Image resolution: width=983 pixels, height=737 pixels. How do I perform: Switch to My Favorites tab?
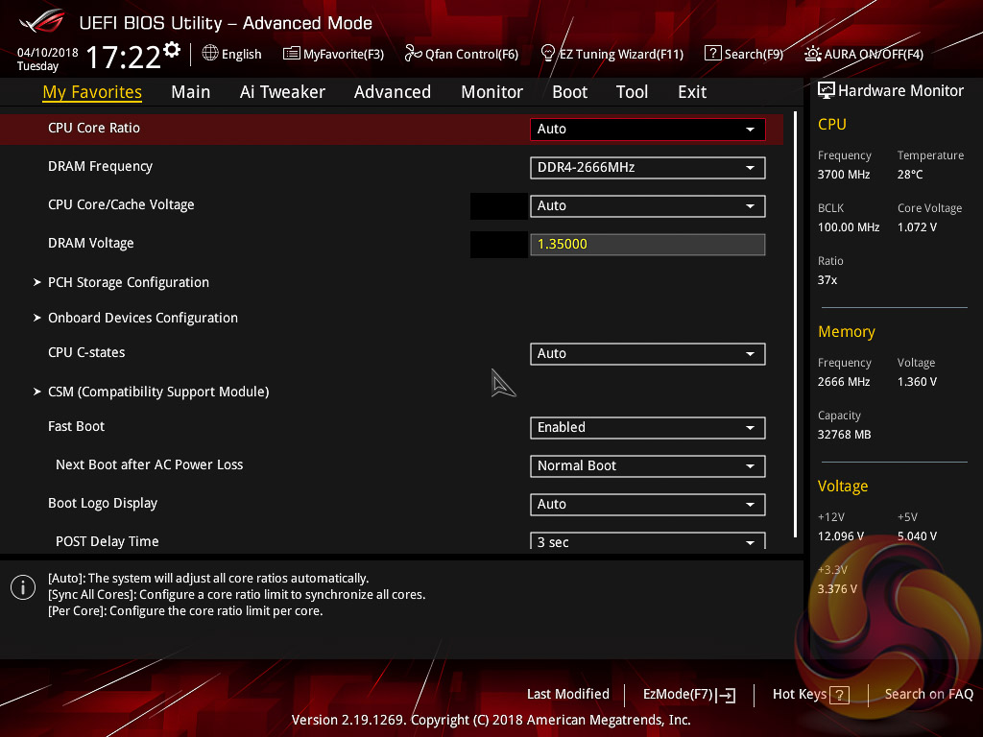coord(92,92)
